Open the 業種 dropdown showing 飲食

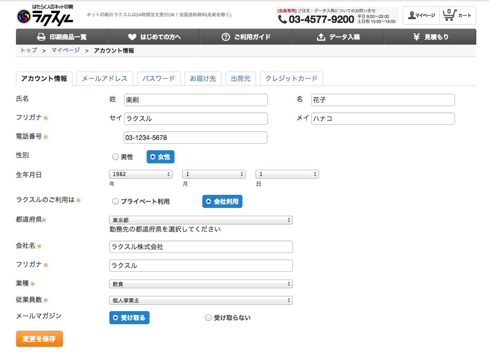(201, 284)
